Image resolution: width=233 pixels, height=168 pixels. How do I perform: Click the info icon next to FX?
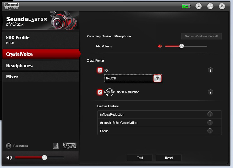click(x=210, y=70)
